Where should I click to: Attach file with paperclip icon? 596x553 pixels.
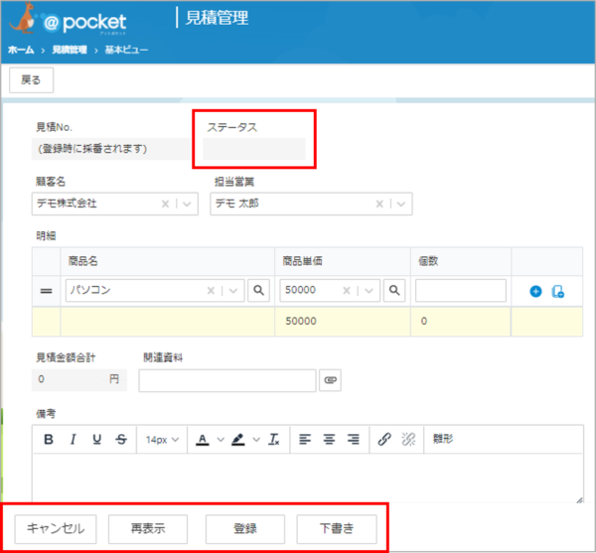click(x=331, y=380)
